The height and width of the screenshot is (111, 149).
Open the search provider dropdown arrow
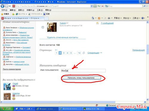(147, 6)
